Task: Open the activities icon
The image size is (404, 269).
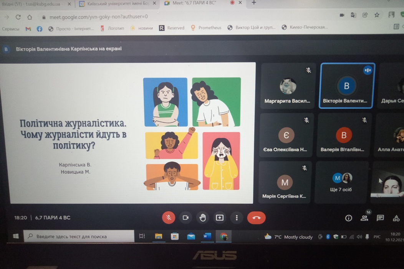Action: (x=396, y=218)
